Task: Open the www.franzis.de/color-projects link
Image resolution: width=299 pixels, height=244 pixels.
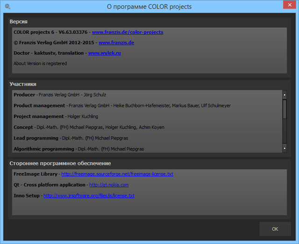Action: click(x=128, y=32)
